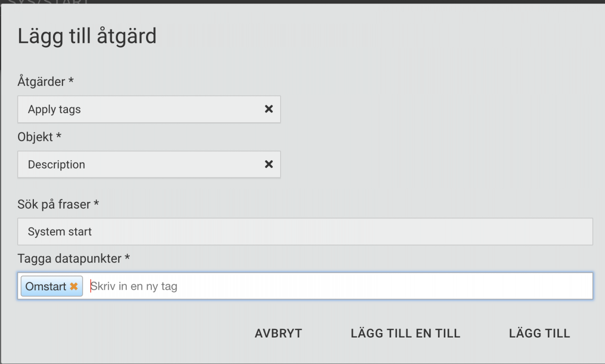Click the Apply tags text value
This screenshot has width=605, height=364.
tap(54, 110)
